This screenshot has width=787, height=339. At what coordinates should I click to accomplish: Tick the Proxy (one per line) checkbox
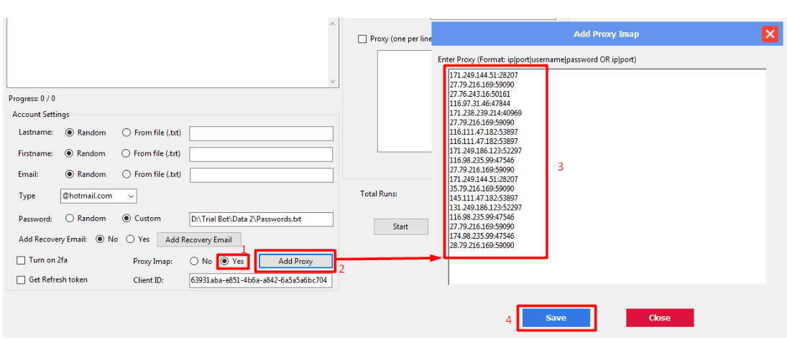click(362, 39)
